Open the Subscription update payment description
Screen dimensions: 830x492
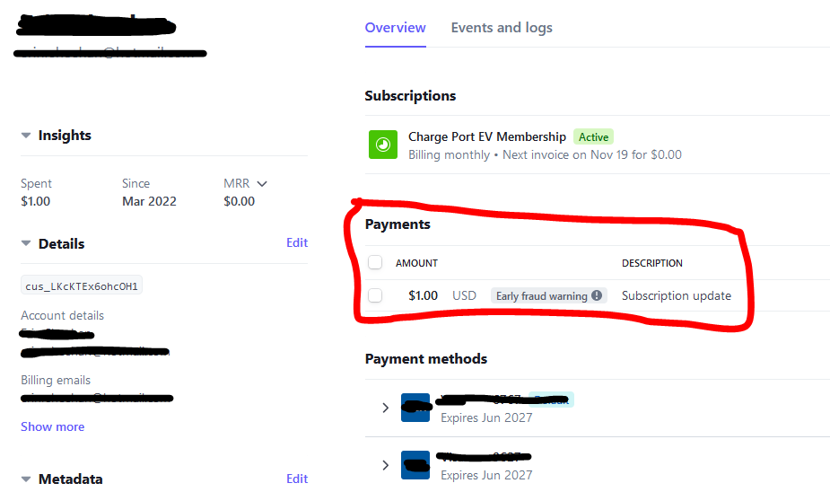point(676,295)
